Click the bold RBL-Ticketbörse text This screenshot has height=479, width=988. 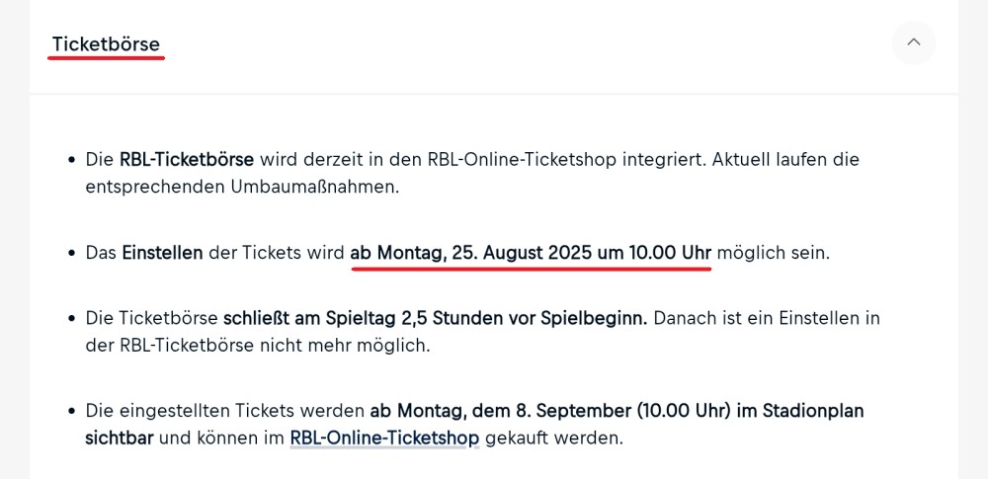click(x=187, y=159)
